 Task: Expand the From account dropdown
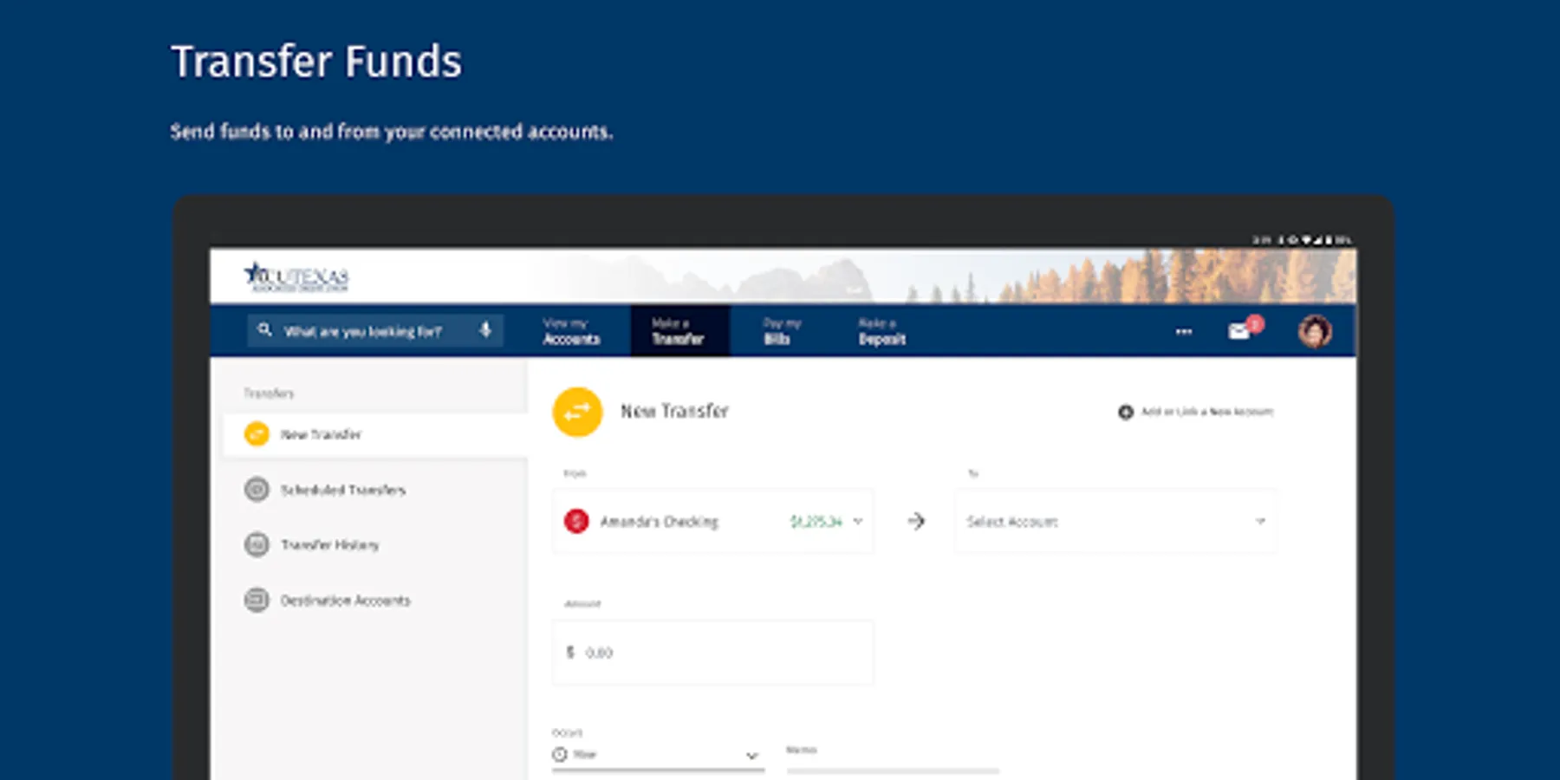pyautogui.click(x=858, y=521)
